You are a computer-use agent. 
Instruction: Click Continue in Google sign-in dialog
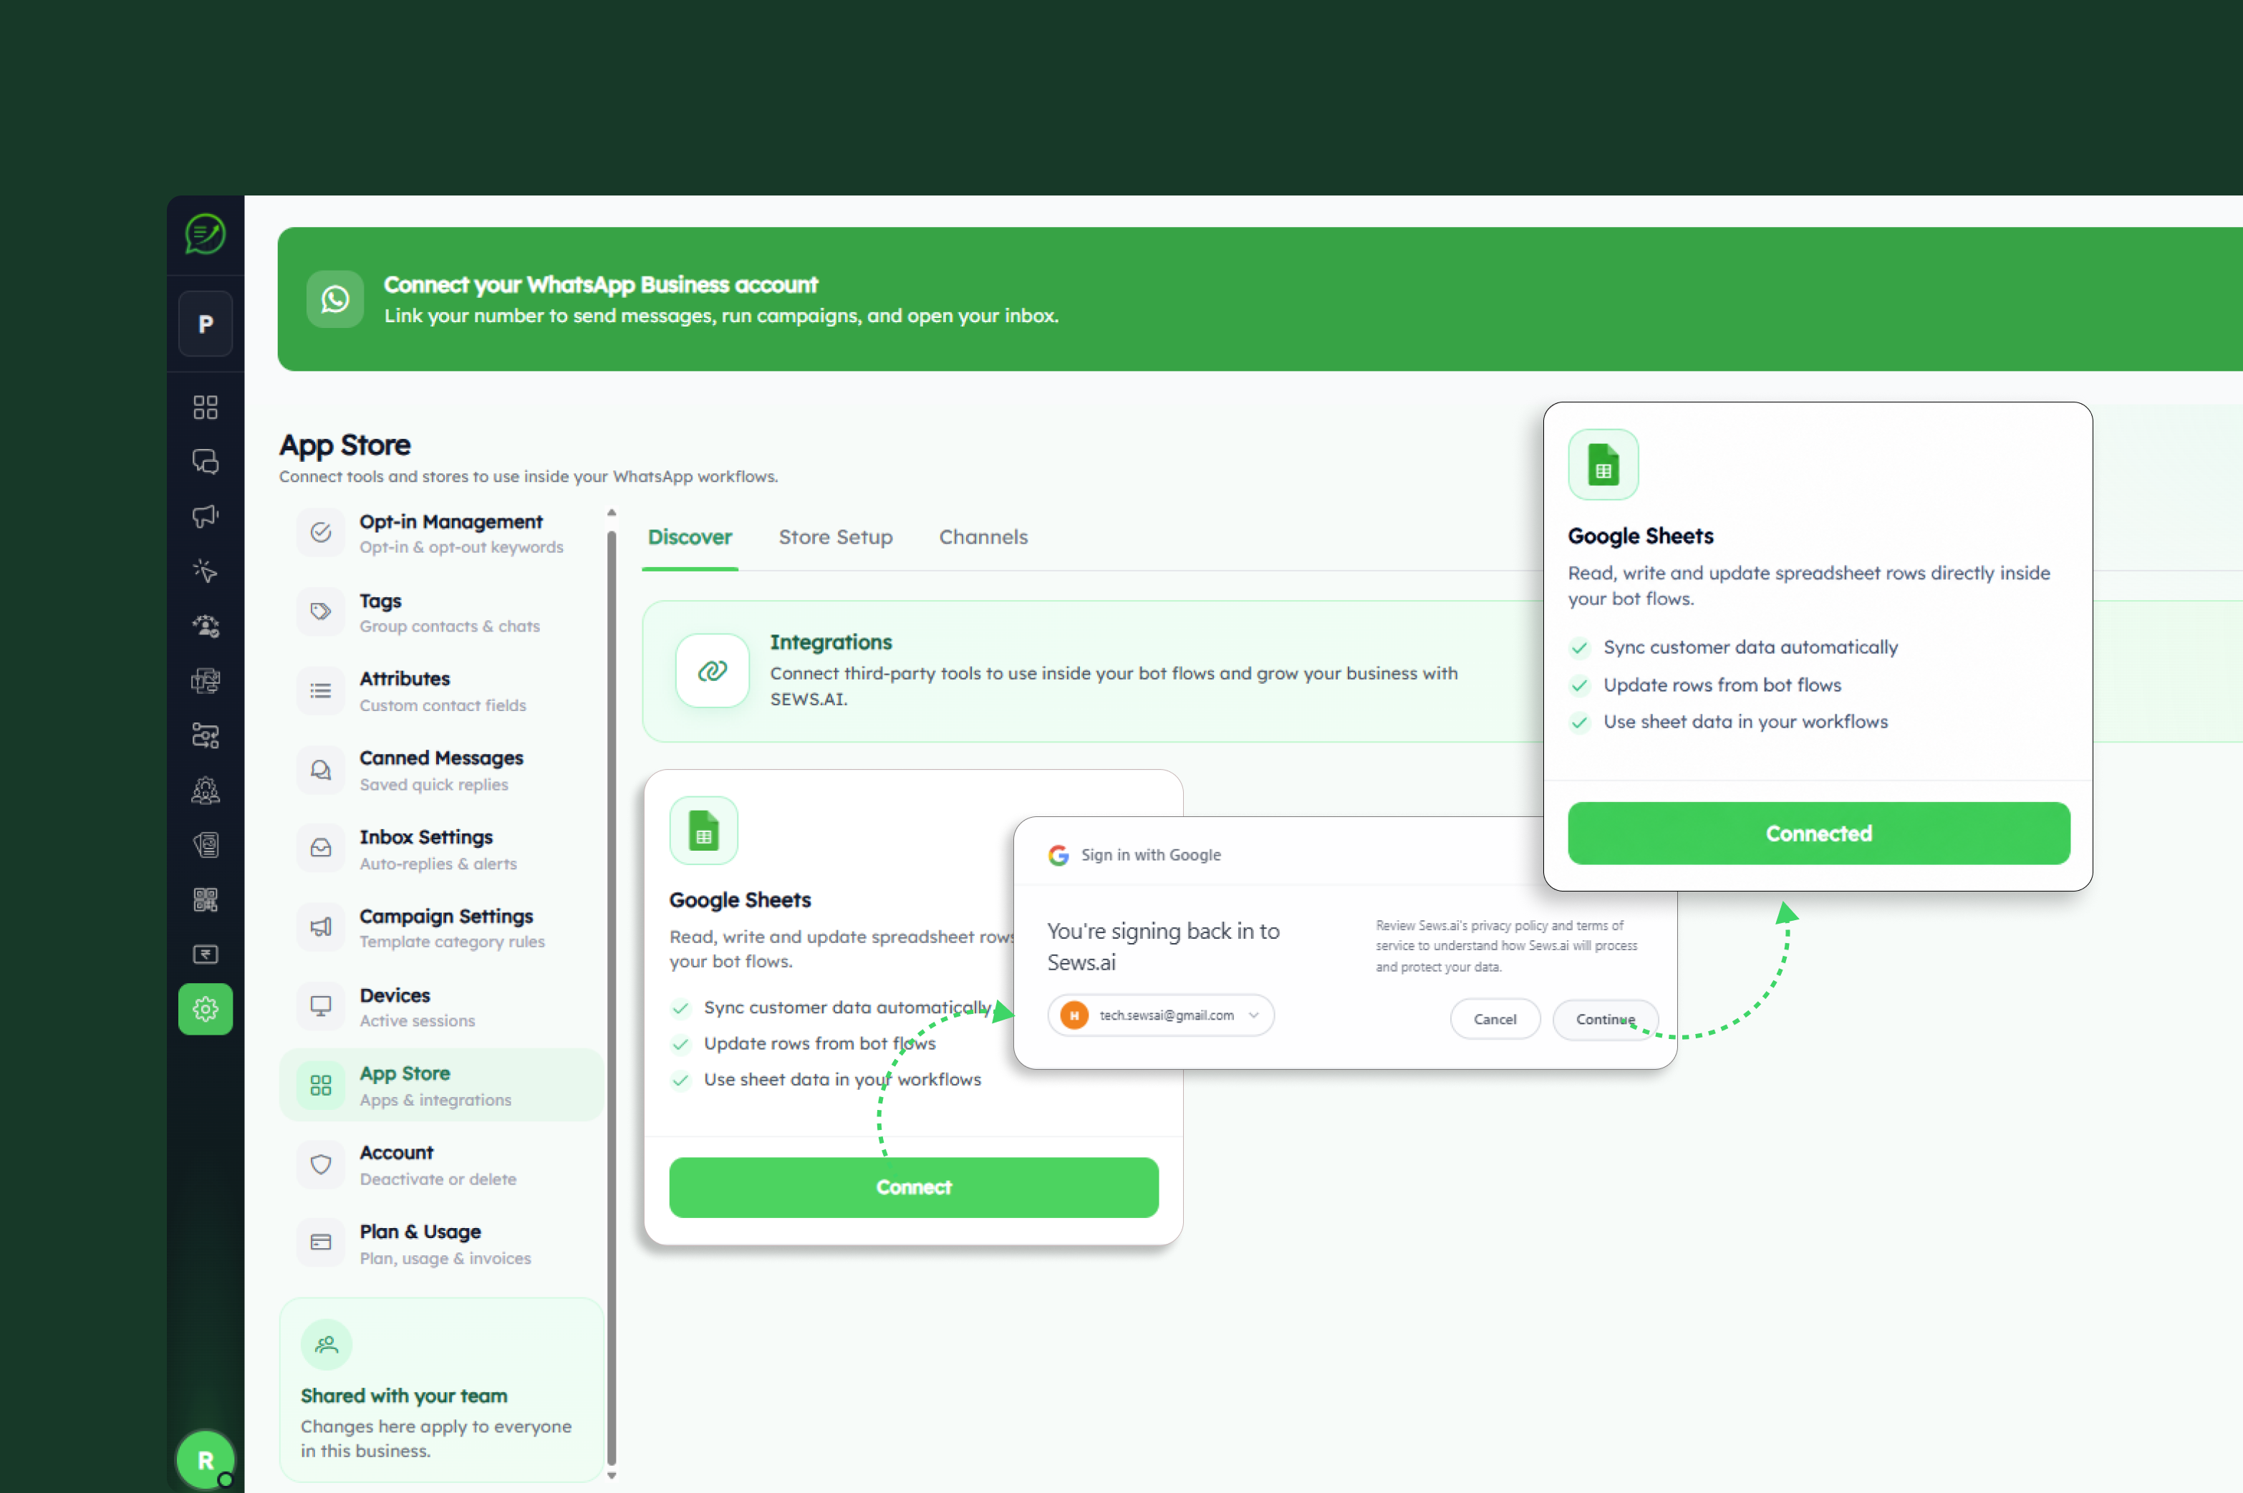[x=1605, y=1020]
